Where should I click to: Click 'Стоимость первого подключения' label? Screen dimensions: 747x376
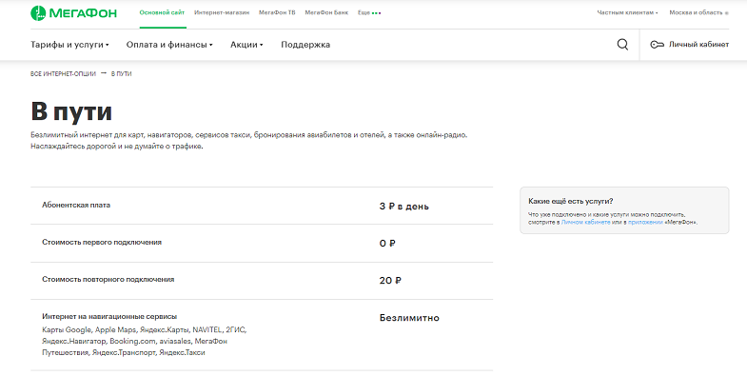tap(102, 242)
